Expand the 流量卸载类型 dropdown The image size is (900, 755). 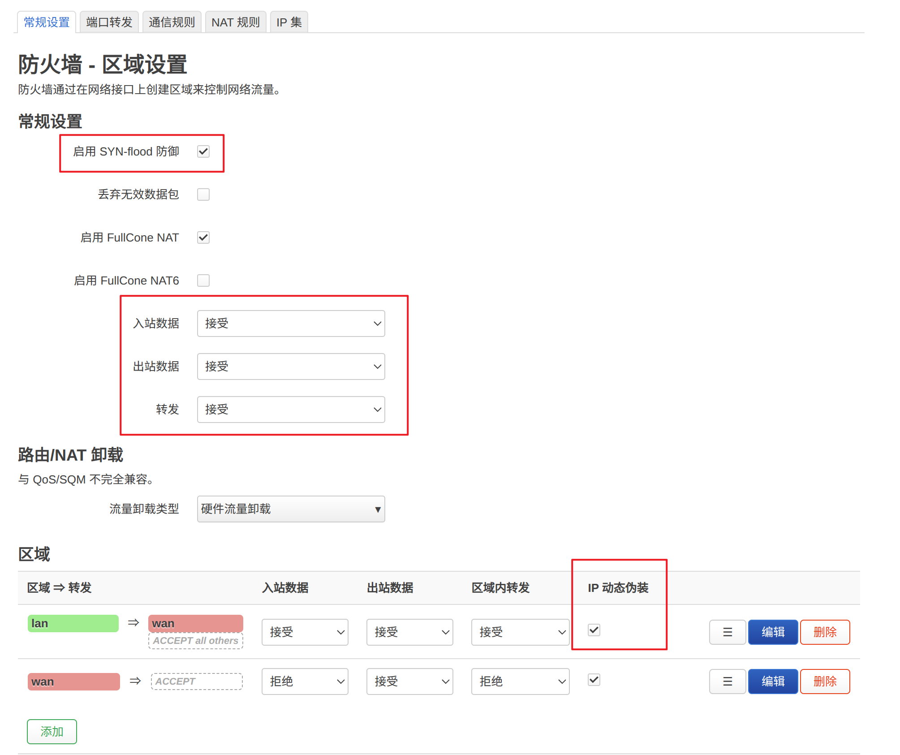[x=291, y=509]
